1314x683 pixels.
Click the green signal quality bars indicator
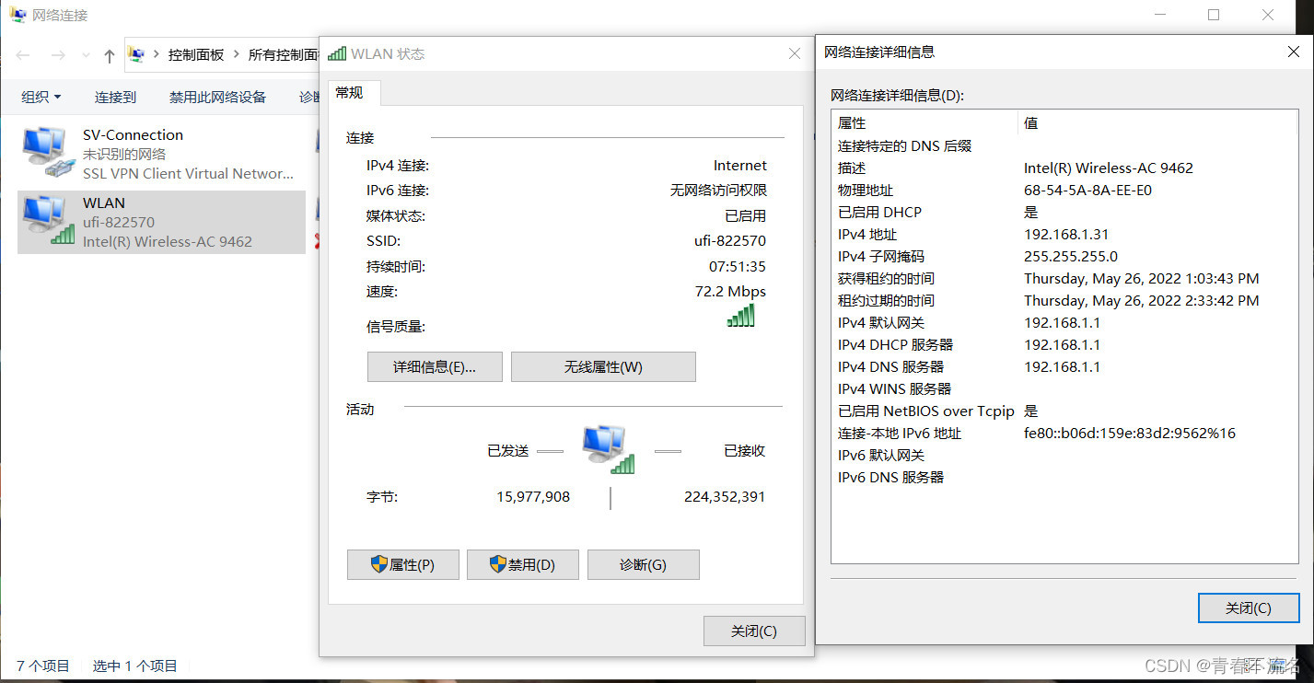click(741, 316)
